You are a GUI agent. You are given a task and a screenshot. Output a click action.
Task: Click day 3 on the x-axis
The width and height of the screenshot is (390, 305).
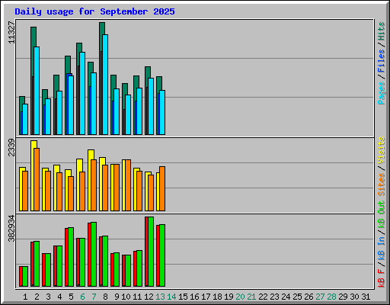[x=48, y=297]
